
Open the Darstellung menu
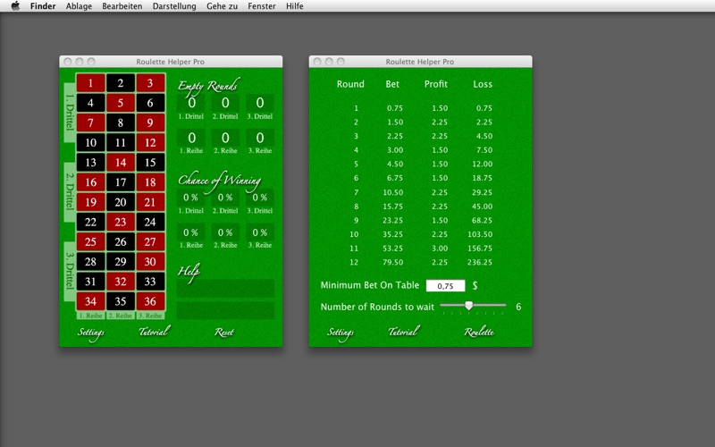click(174, 6)
